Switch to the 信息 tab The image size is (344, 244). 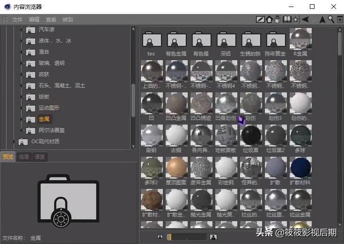[24, 157]
